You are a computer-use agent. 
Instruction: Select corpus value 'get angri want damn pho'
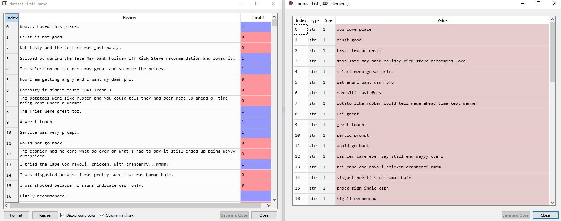tap(442, 83)
